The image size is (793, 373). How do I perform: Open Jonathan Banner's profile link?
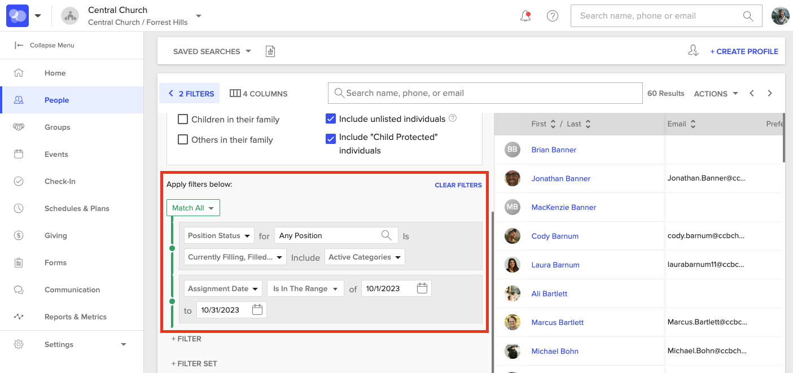click(x=560, y=178)
